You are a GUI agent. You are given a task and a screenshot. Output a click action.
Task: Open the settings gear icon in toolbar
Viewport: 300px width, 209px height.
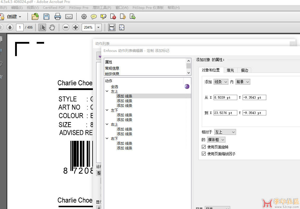(x=84, y=17)
